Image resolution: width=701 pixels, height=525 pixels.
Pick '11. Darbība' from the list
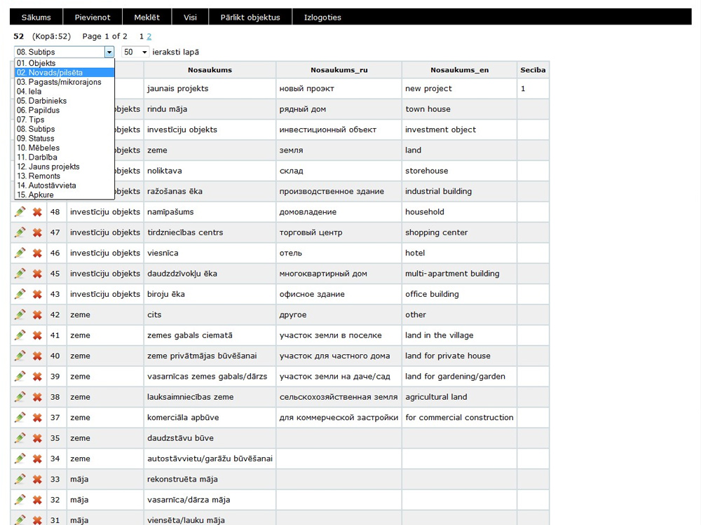click(x=64, y=157)
